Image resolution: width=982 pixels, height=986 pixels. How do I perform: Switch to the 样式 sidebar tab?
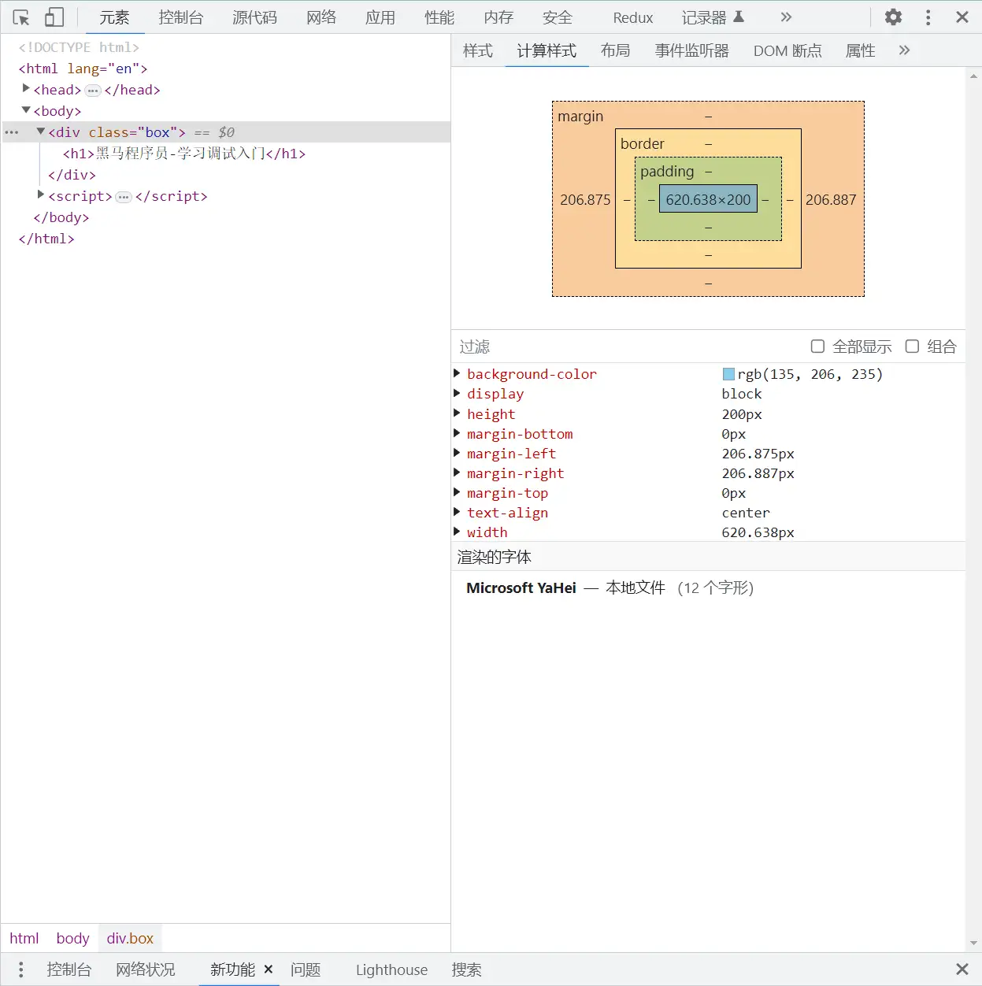click(478, 50)
